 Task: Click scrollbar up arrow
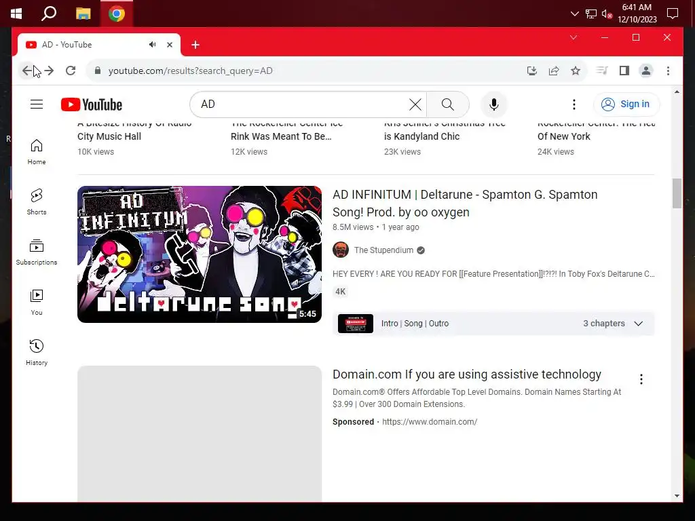[x=677, y=92]
